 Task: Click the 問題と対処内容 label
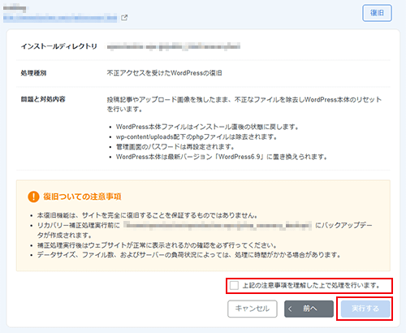pos(43,99)
